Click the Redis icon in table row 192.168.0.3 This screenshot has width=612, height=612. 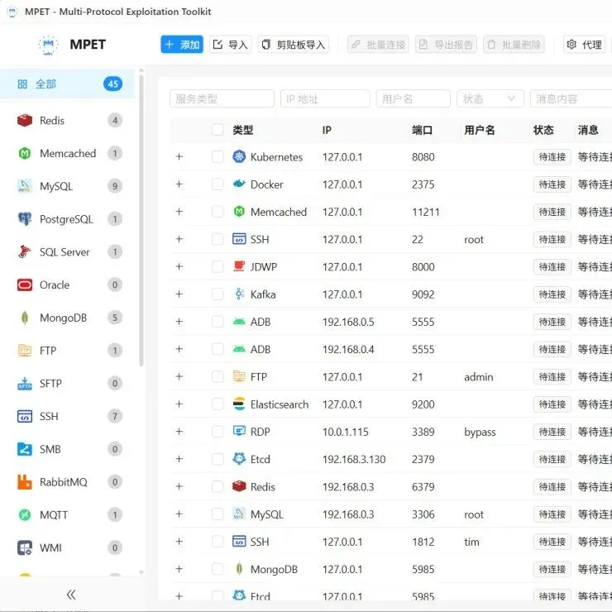tap(239, 486)
